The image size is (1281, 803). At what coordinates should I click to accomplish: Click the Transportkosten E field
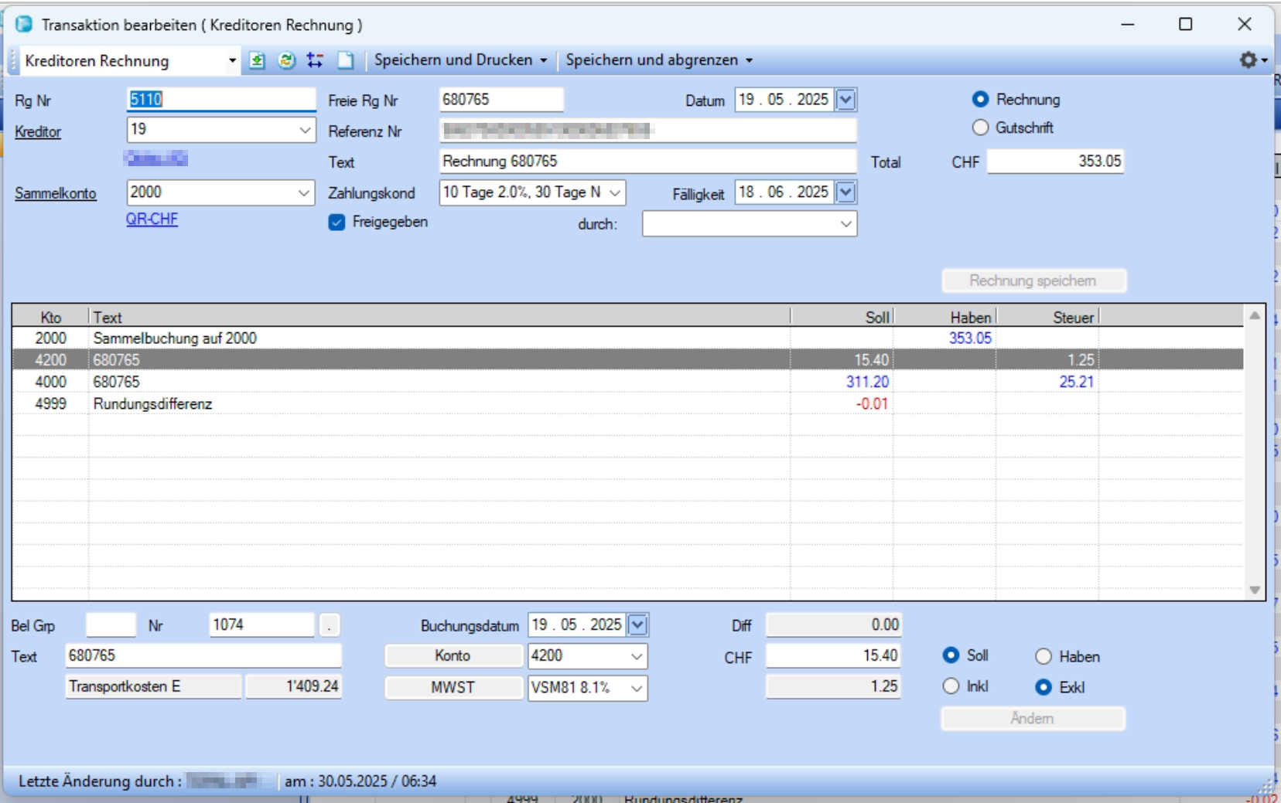pos(154,686)
